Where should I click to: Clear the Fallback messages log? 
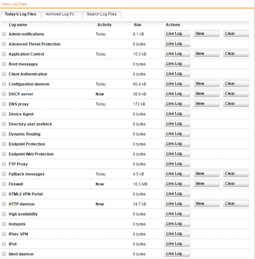236,174
